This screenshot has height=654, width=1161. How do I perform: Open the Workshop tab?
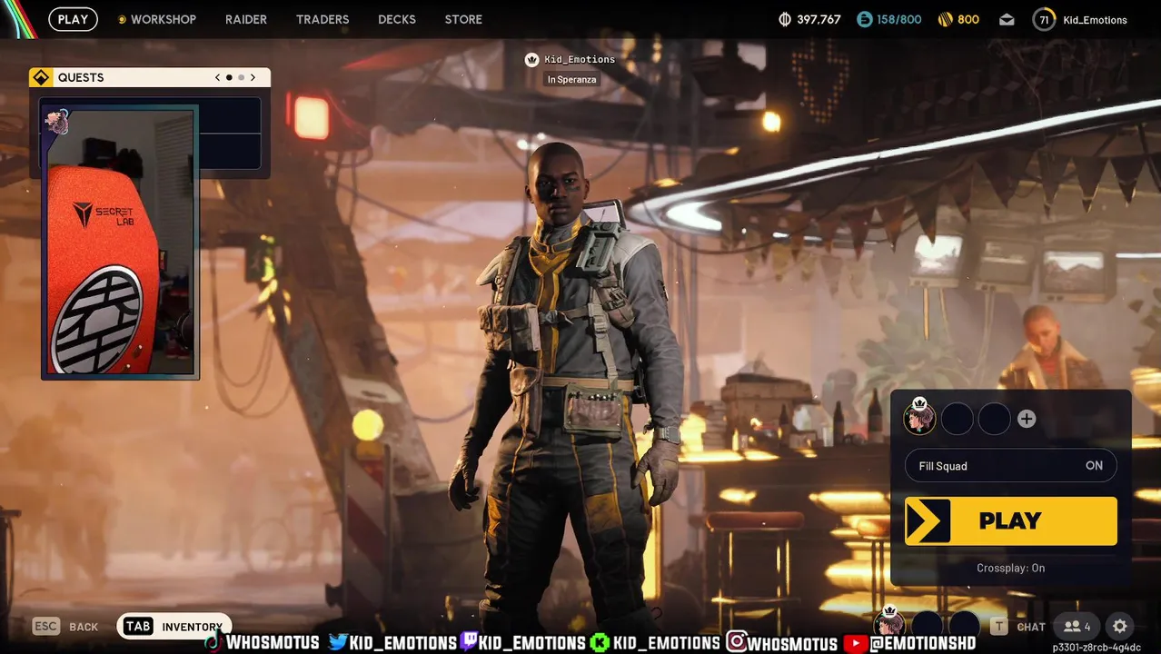[156, 19]
